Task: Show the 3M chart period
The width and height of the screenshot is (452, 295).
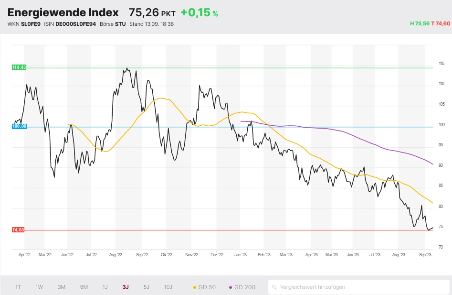Action: pos(62,287)
